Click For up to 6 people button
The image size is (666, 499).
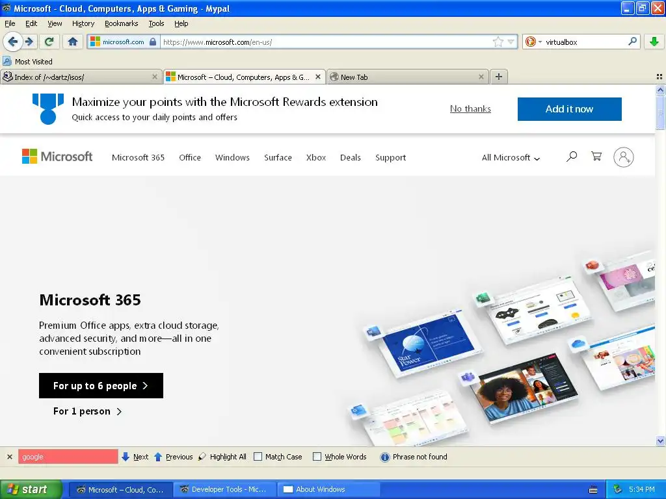101,385
